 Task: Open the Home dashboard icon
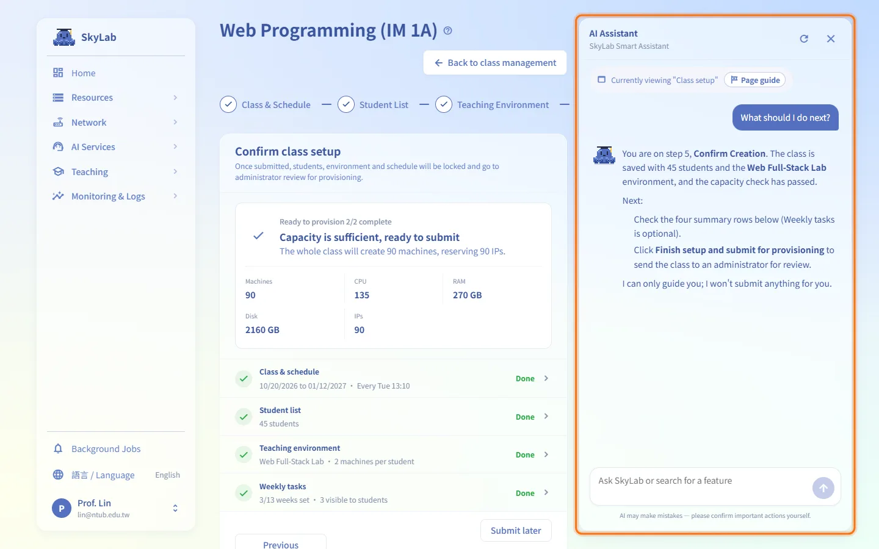point(58,73)
